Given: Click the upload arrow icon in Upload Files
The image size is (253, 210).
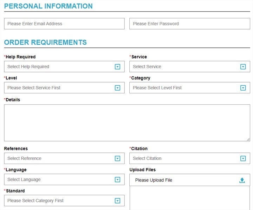Looking at the screenshot, I should (242, 180).
